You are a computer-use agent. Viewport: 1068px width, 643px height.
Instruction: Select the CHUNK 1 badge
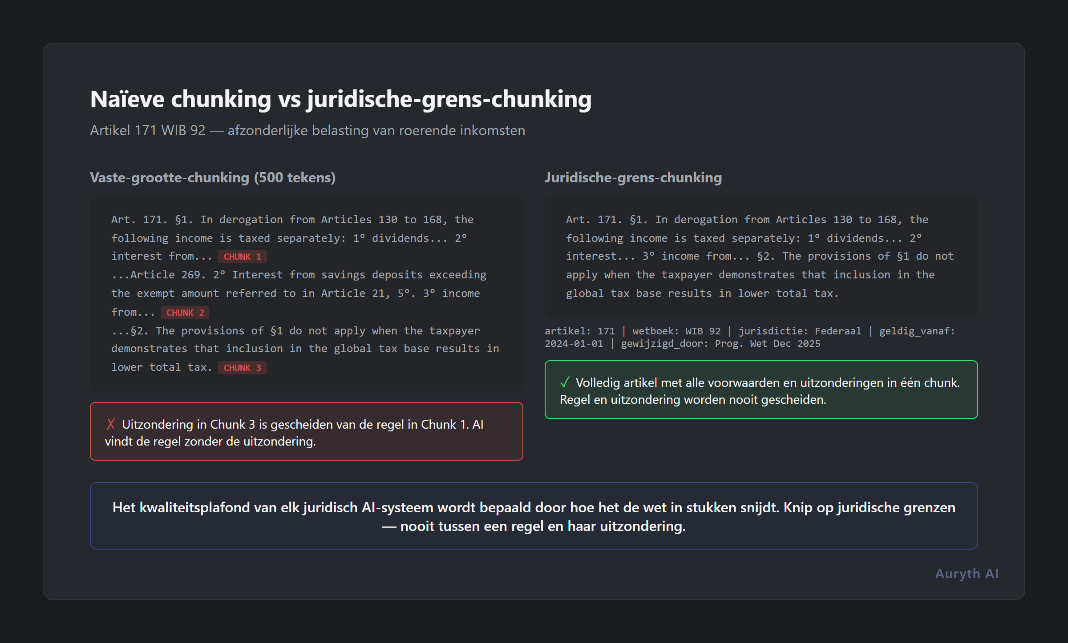pos(243,256)
